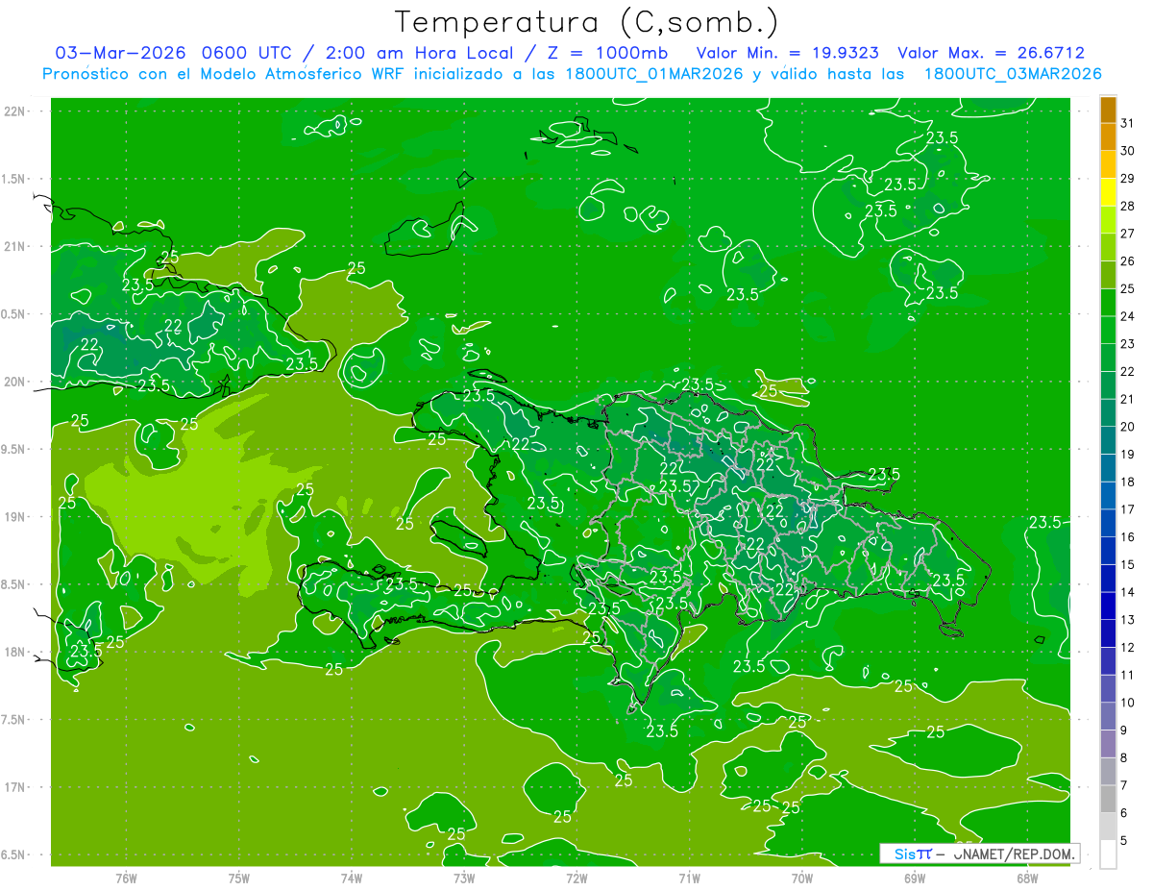Pick the gray colorbar swatch between 6 and 7

(1109, 799)
